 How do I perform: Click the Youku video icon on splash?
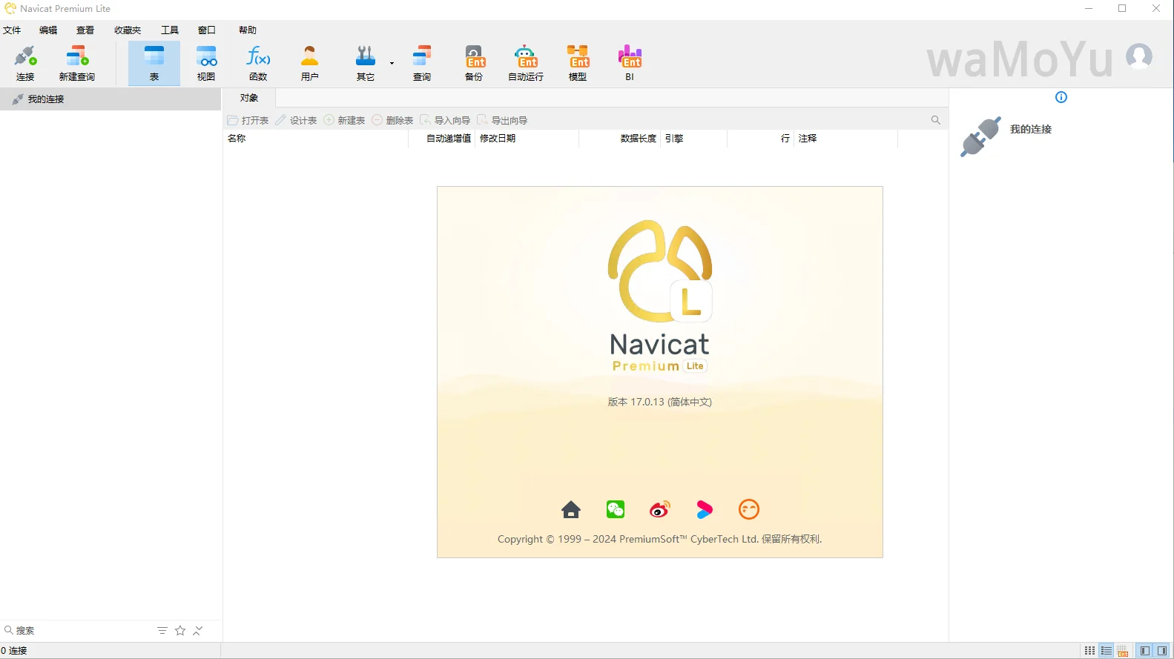click(x=705, y=509)
